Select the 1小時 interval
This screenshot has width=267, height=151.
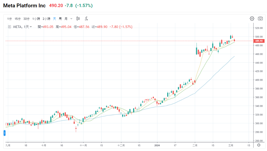[36, 19]
